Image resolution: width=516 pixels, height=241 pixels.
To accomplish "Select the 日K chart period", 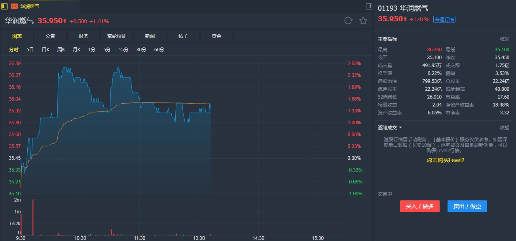I will click(x=46, y=50).
